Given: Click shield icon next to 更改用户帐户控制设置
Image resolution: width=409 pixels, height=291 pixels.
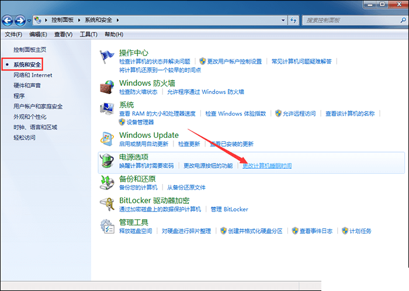Looking at the screenshot, I should [x=202, y=61].
